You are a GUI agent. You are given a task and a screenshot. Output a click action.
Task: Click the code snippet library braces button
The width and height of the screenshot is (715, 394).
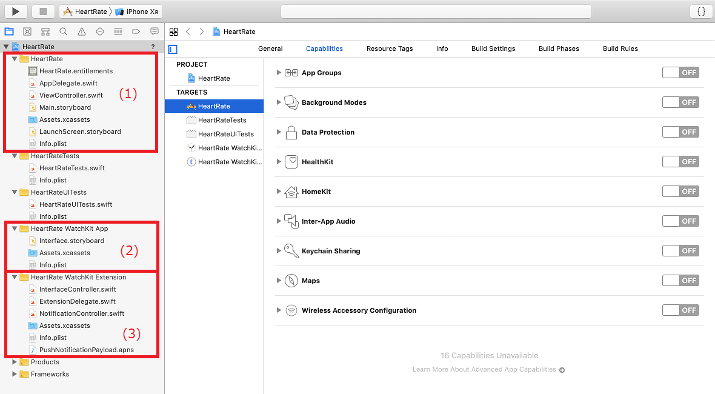tap(701, 12)
